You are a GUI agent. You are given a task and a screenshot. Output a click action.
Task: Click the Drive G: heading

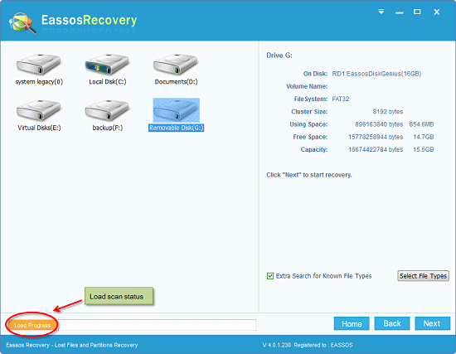[279, 56]
